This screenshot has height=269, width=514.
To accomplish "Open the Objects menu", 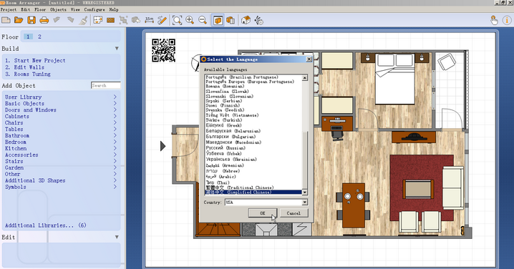I will [58, 9].
